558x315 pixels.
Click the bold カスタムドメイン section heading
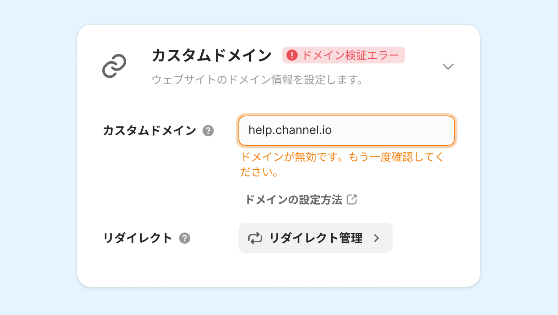tap(211, 55)
